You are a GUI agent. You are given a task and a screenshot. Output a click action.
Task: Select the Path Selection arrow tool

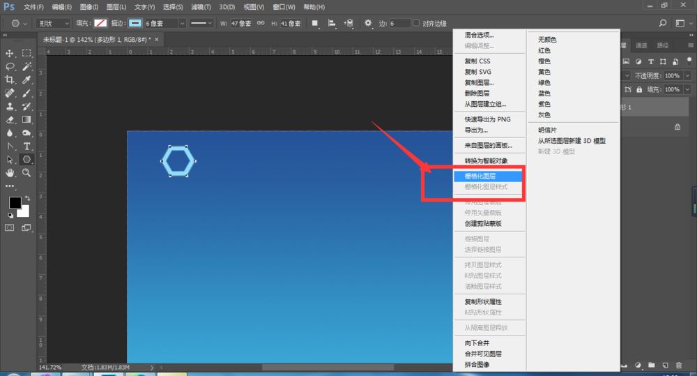coord(9,159)
